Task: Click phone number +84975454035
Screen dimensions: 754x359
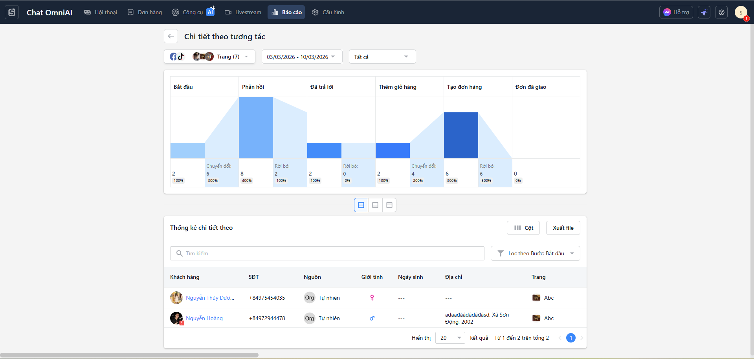Action: click(x=267, y=298)
